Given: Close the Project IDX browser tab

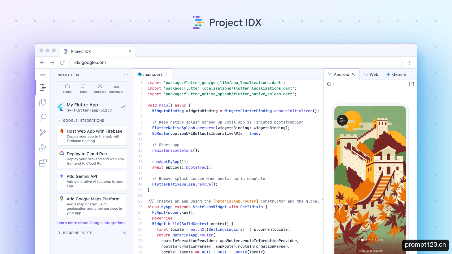Looking at the screenshot, I should [x=130, y=51].
